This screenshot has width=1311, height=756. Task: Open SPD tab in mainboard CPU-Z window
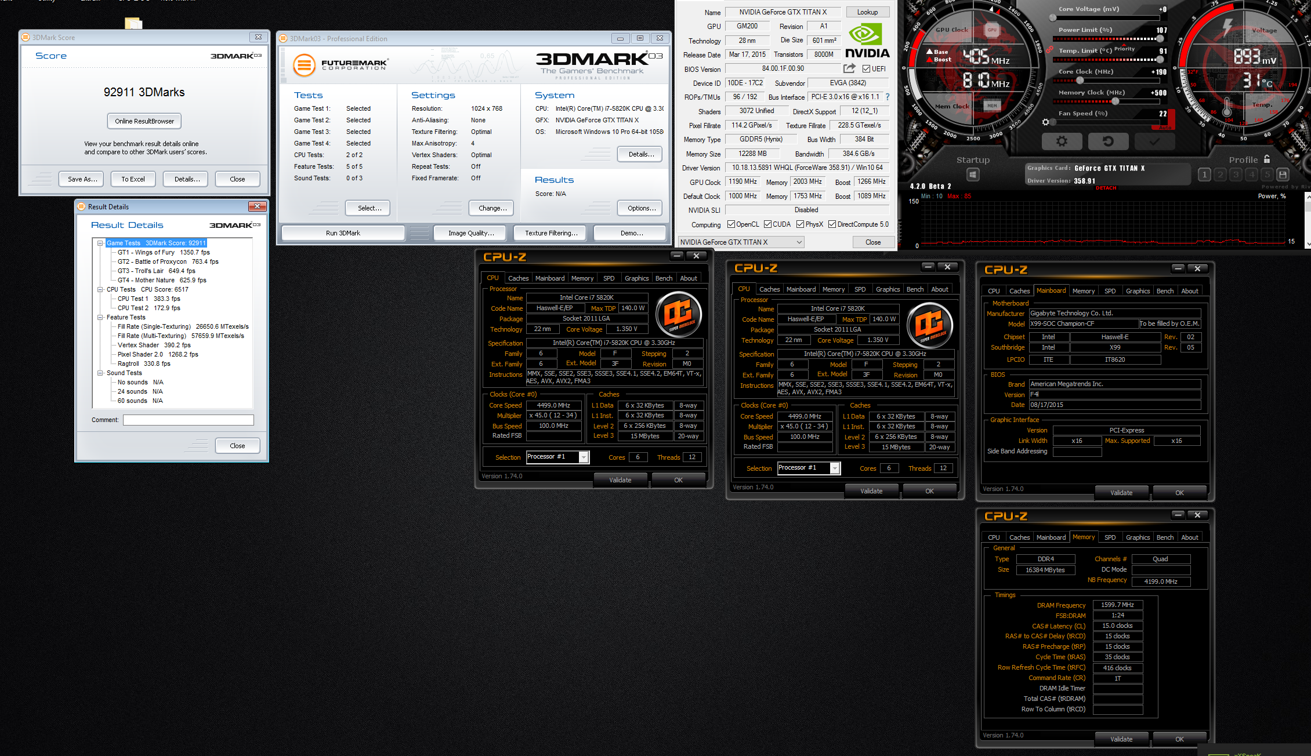(1110, 291)
